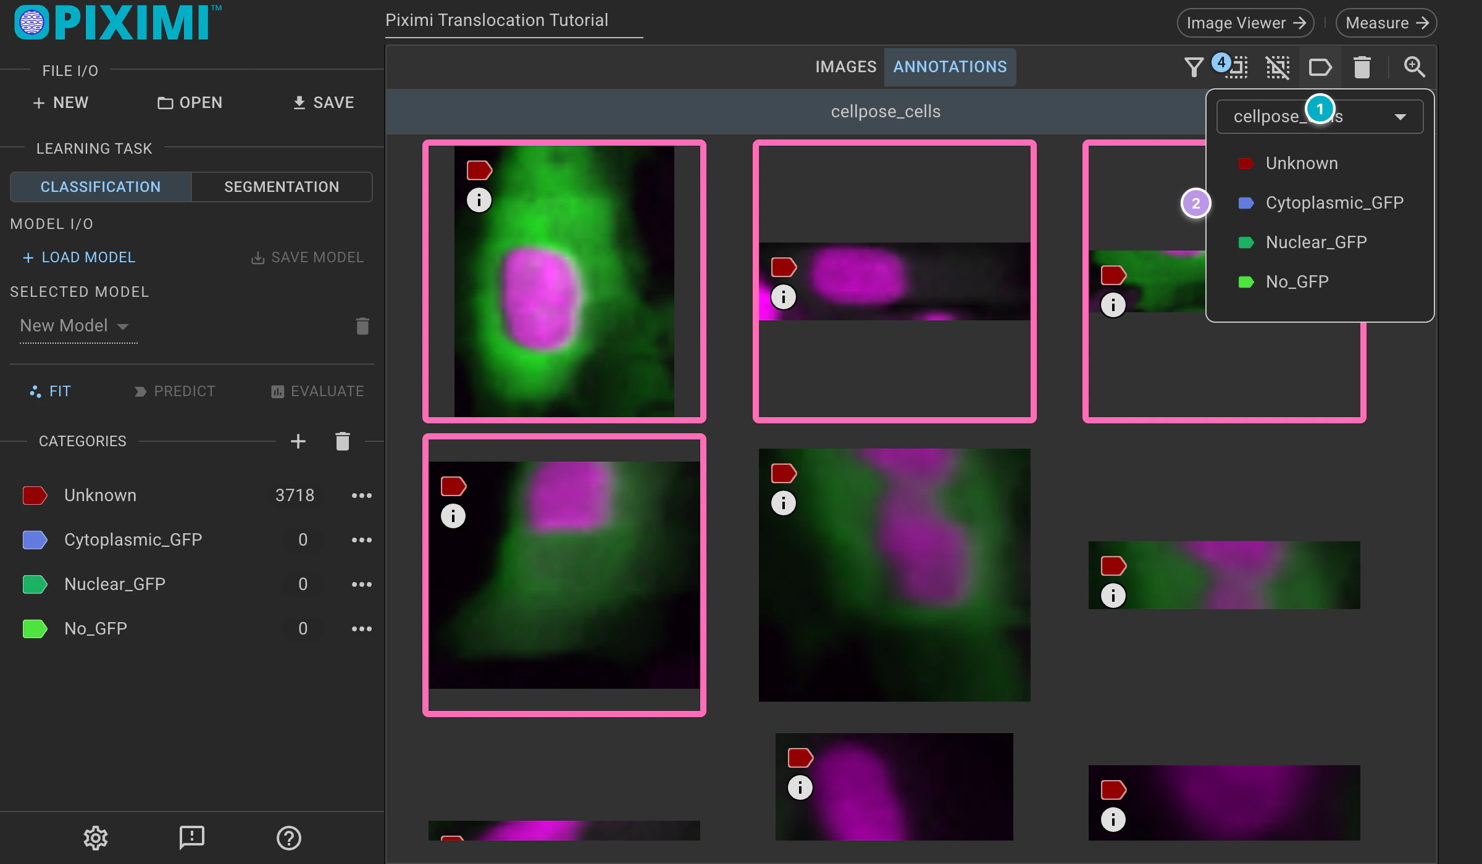1482x864 pixels.
Task: Go to Measure view
Action: pyautogui.click(x=1386, y=23)
